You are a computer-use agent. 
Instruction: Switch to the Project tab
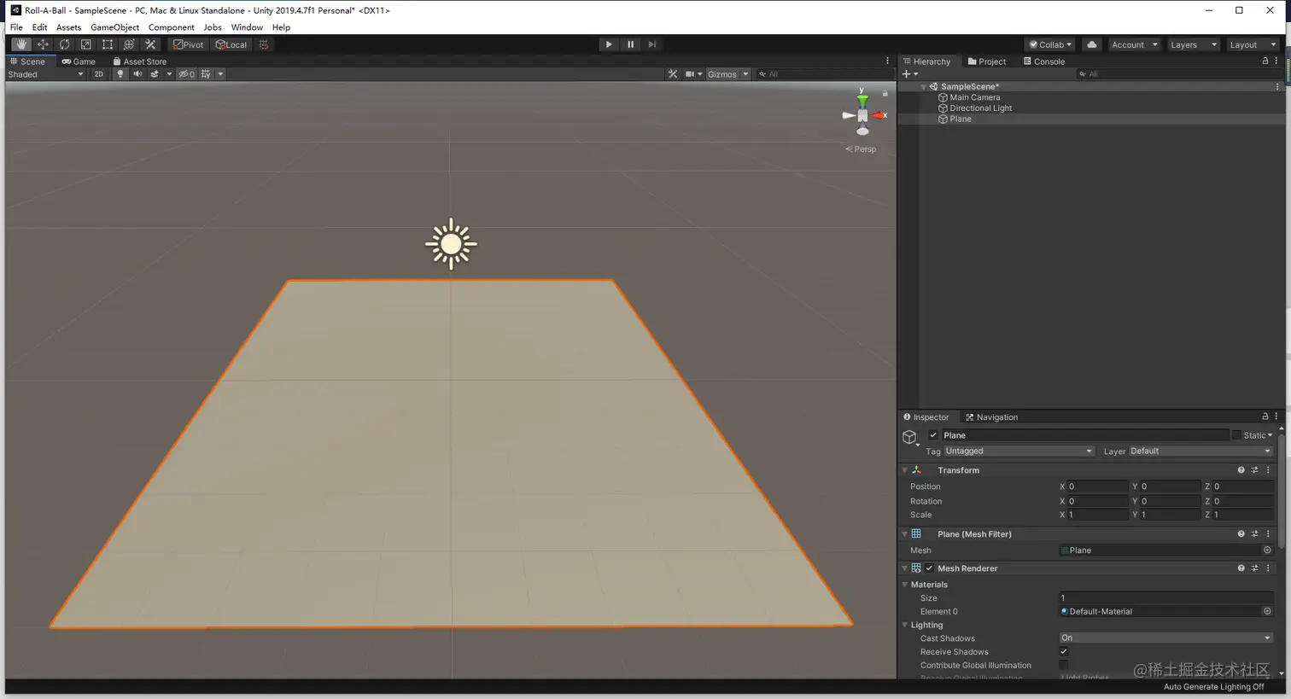[987, 61]
